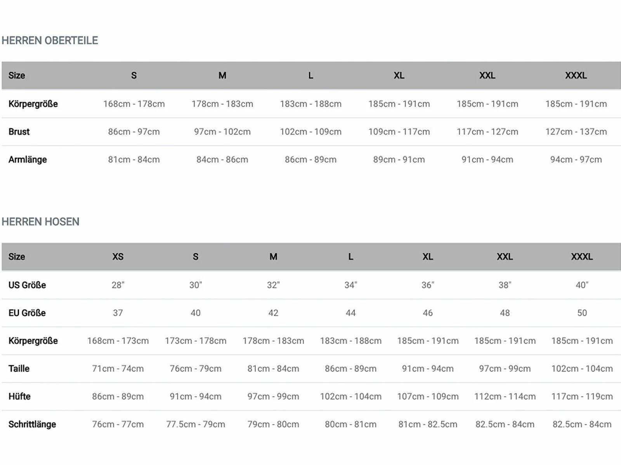621x465 pixels.
Task: Click the US Größe row label
Action: (27, 285)
